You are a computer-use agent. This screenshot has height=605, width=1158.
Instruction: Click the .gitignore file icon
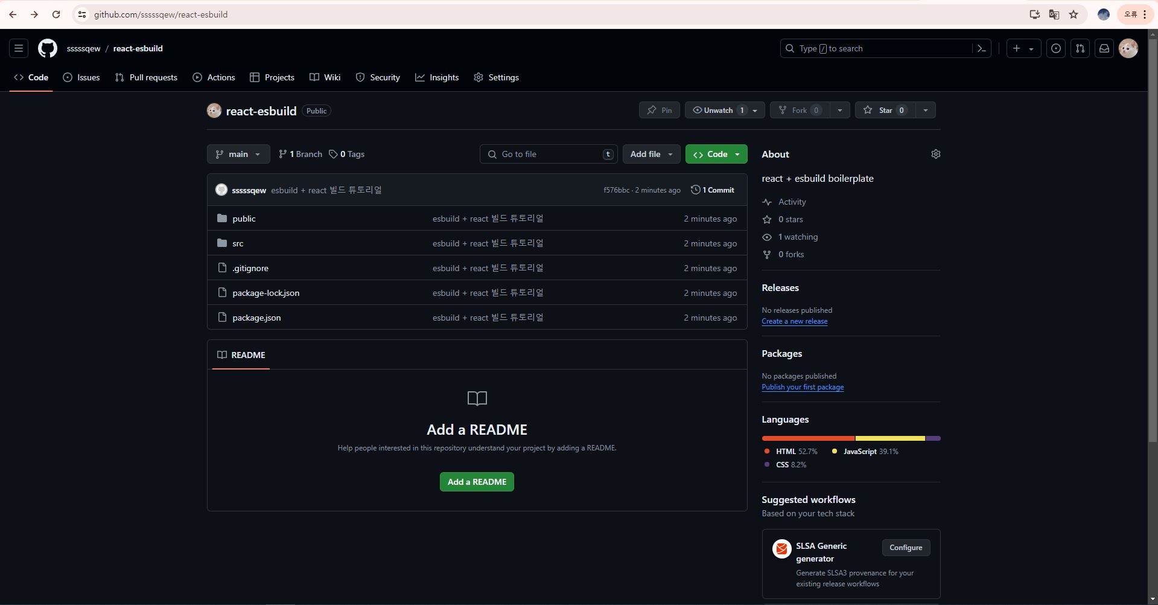click(222, 267)
